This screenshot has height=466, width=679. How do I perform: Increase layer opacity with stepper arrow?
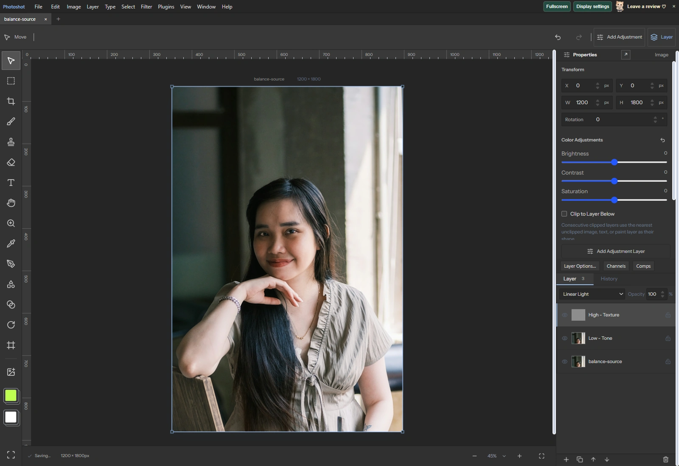coord(662,292)
